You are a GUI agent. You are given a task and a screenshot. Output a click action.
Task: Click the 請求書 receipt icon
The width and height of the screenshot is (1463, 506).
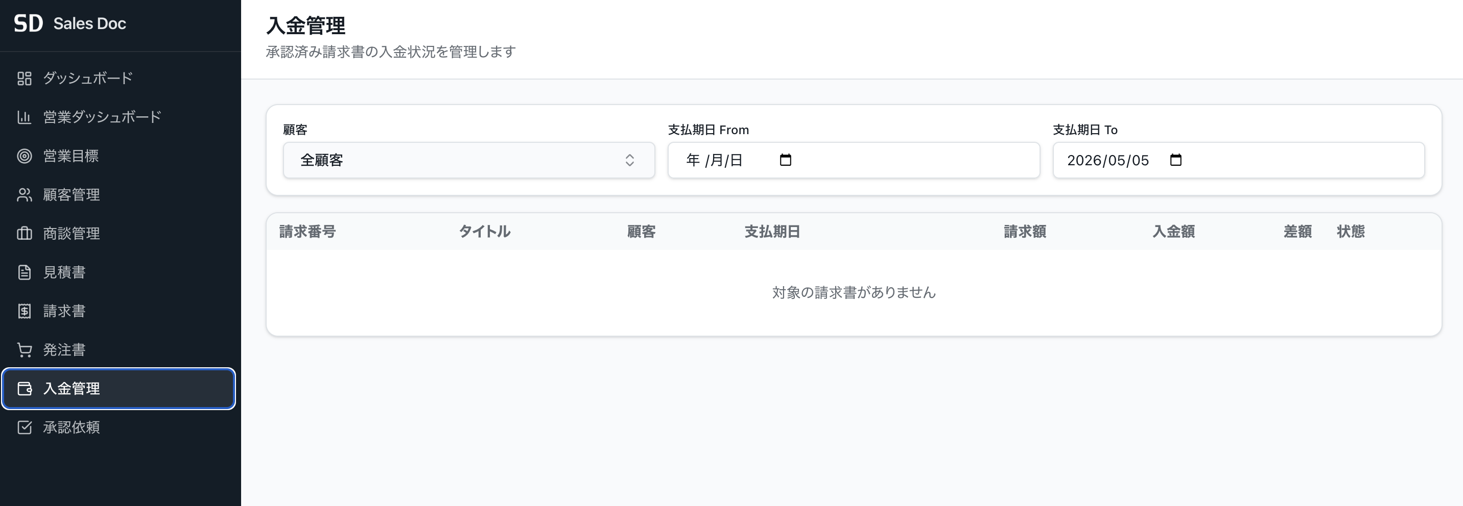coord(25,311)
